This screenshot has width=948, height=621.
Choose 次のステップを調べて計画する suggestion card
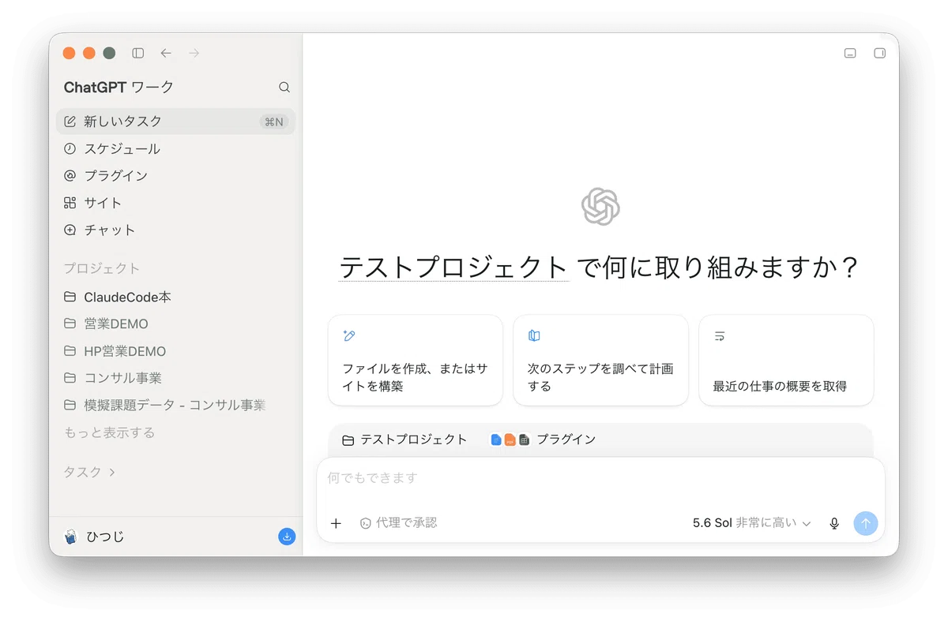[600, 361]
